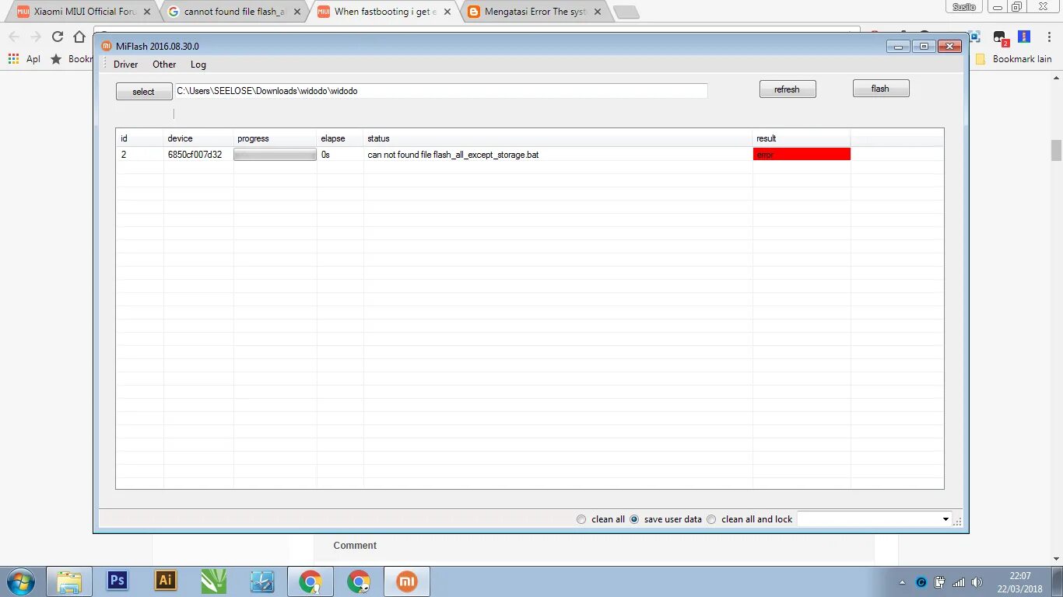Switch to the first Chrome taskbar window
This screenshot has height=597, width=1063.
(x=310, y=581)
